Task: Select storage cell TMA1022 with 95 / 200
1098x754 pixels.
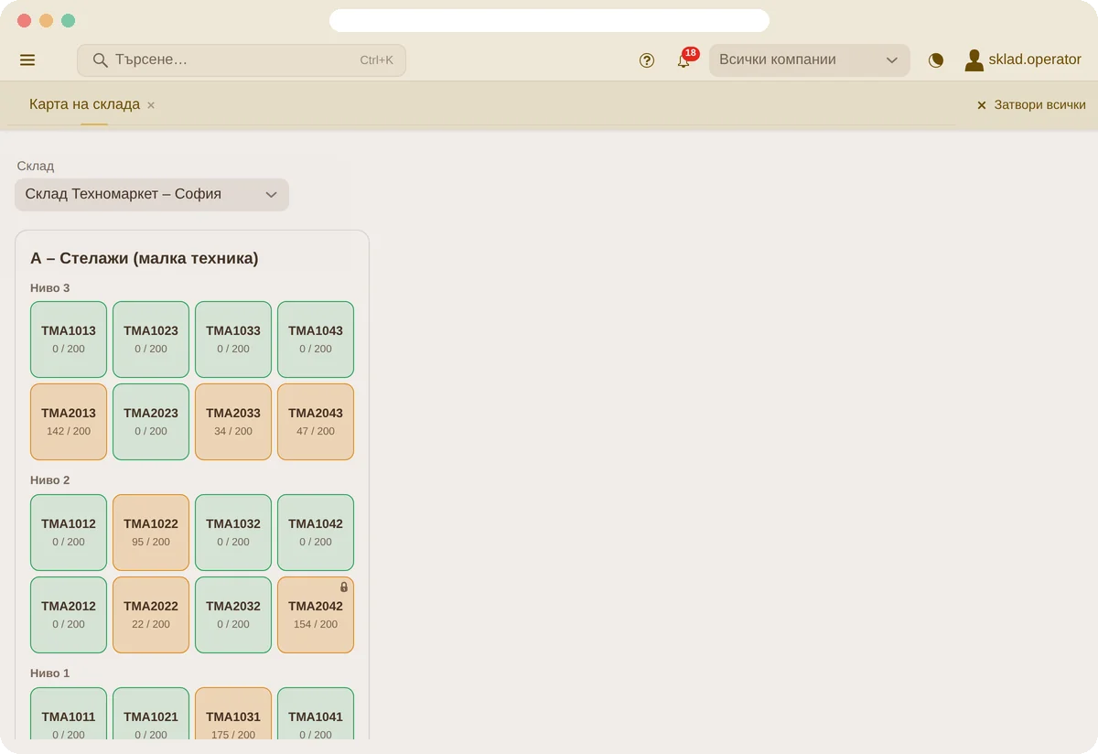Action: 151,533
